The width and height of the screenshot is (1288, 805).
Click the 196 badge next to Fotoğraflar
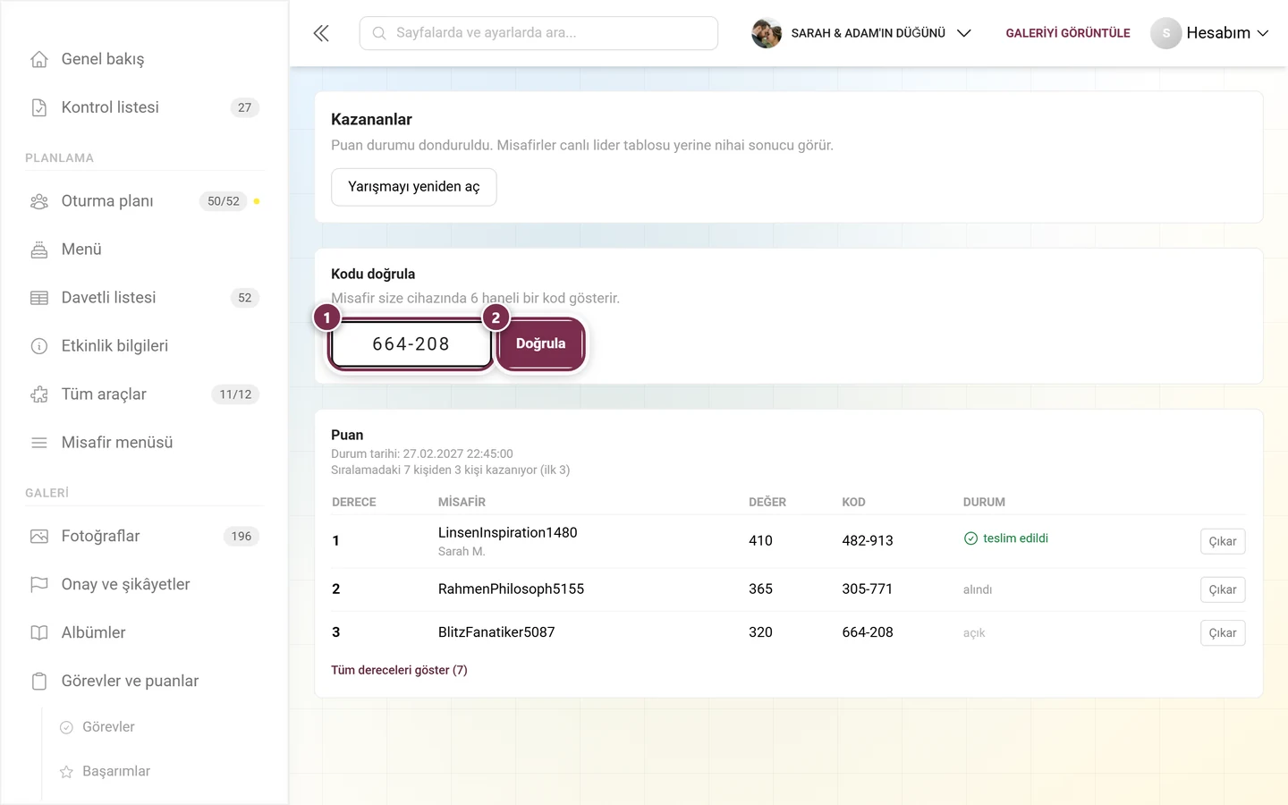tap(241, 537)
